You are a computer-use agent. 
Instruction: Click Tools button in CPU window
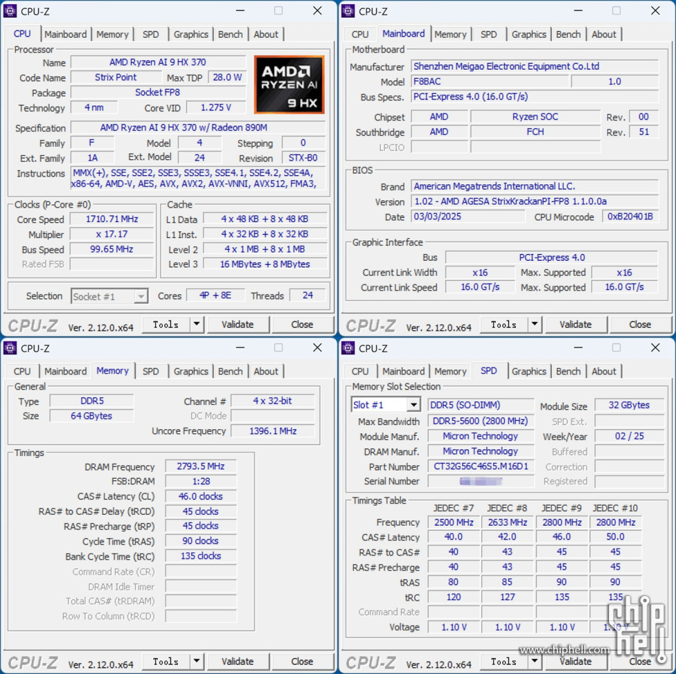tap(166, 324)
